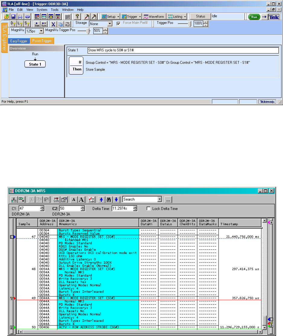Screen dimensions: 283x336
Task: Click the C2 cursor value spinner
Action: [x=83, y=208]
